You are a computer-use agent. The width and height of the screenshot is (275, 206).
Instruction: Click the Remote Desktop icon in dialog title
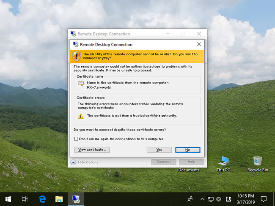[x=76, y=44]
